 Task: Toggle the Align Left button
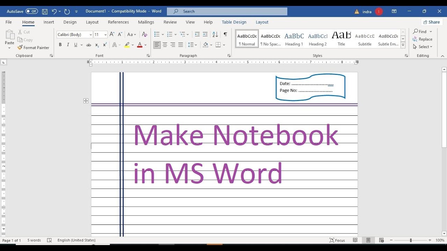157,45
